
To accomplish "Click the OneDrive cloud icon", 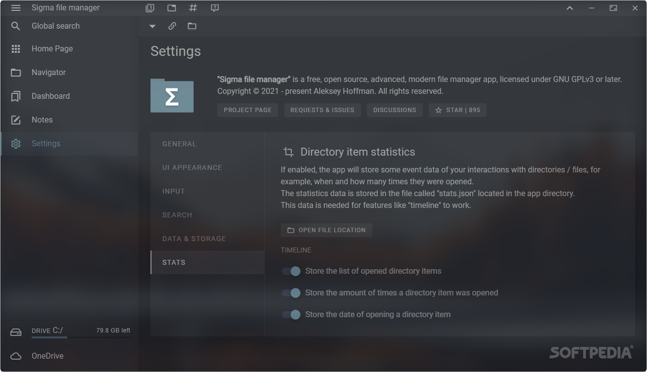I will pyautogui.click(x=16, y=356).
